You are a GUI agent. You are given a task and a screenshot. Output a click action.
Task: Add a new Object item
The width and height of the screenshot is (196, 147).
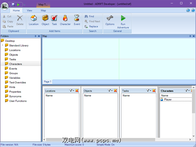coord(45,20)
